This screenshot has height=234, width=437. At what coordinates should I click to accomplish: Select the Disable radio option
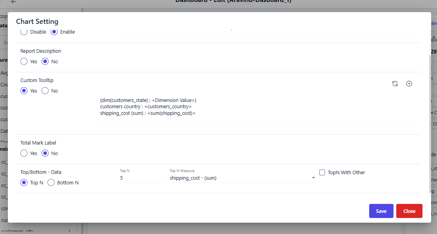tap(24, 32)
